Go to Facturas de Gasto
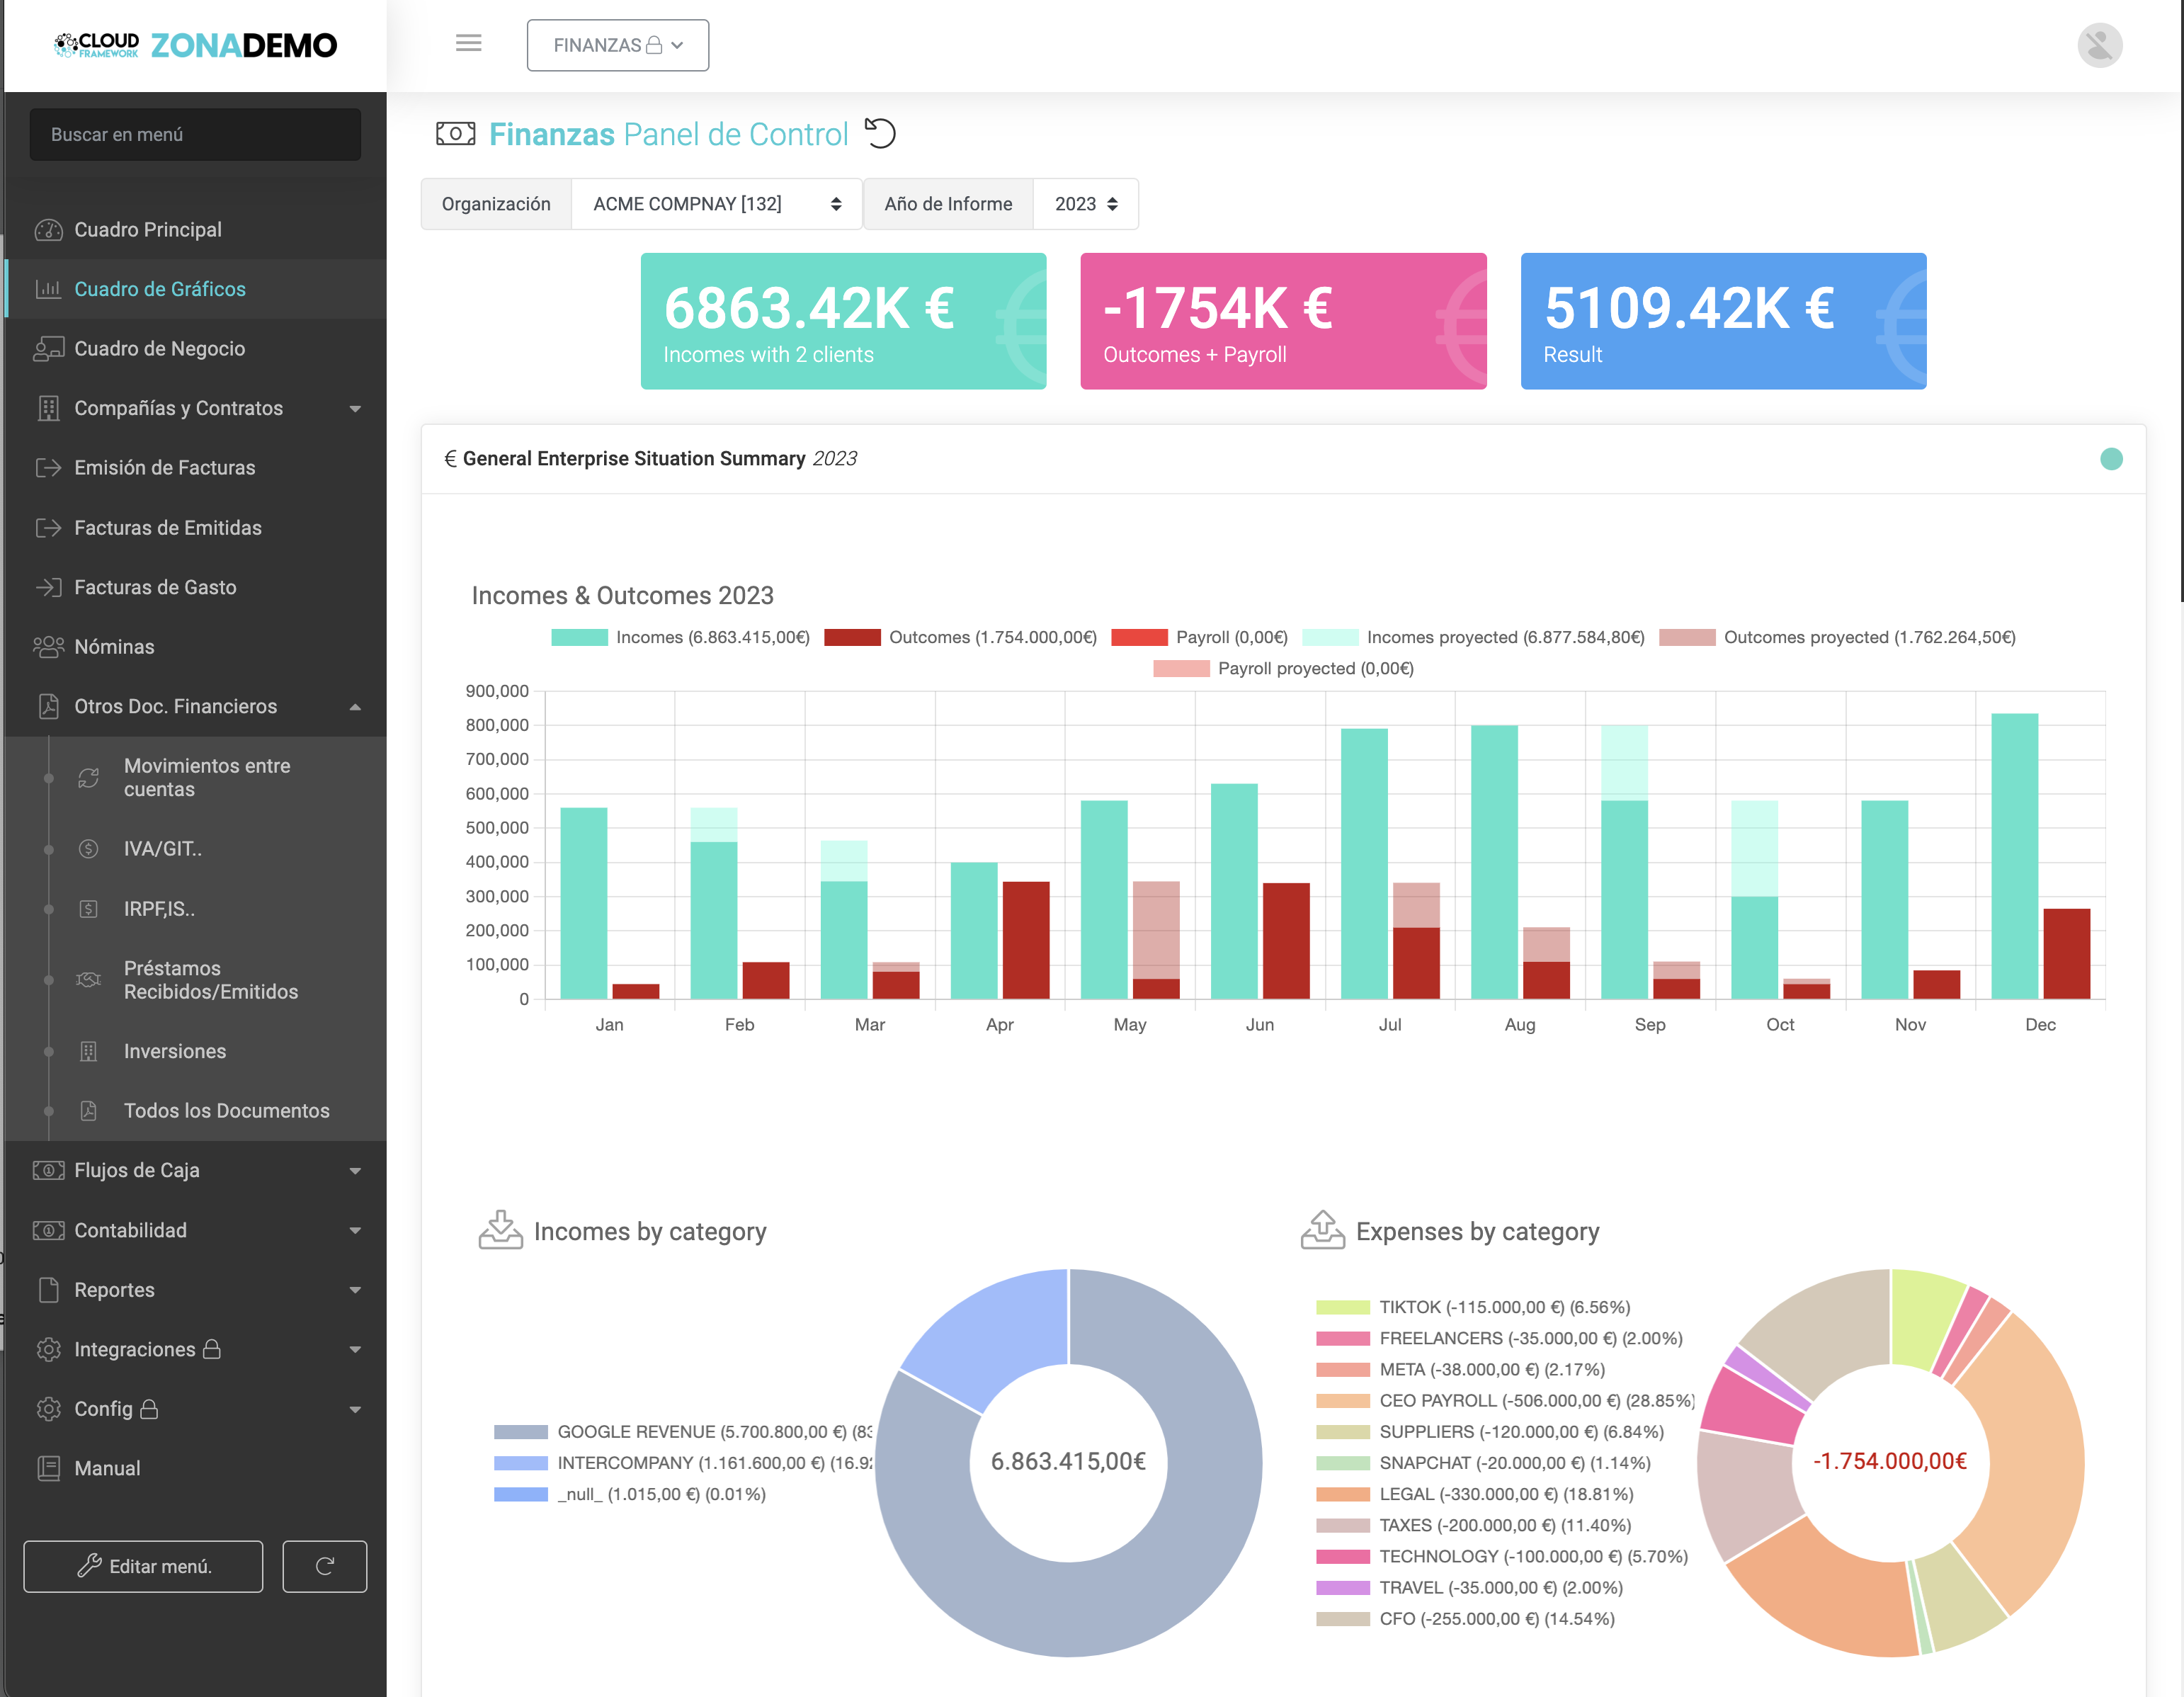 (x=155, y=587)
